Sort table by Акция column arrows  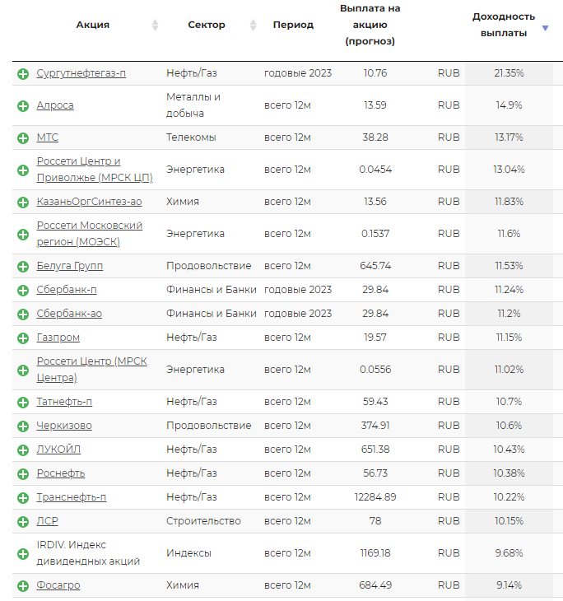155,25
